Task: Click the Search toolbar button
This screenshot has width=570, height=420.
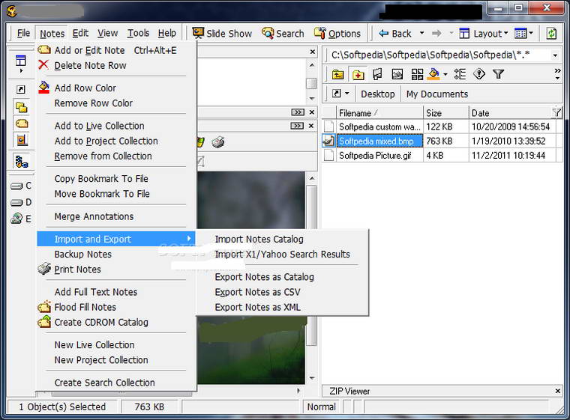Action: [283, 34]
